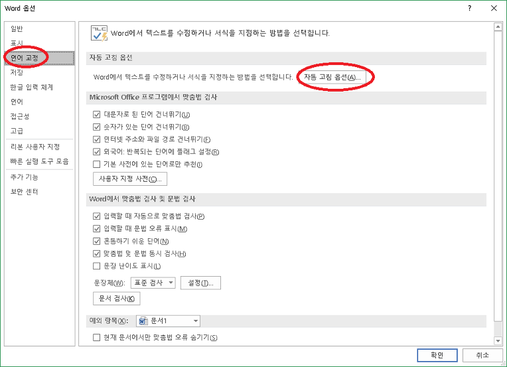Toggle 입력할 때 문법 오류 표시
507x367 pixels.
96,228
